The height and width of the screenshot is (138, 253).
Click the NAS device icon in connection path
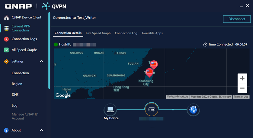point(152,109)
